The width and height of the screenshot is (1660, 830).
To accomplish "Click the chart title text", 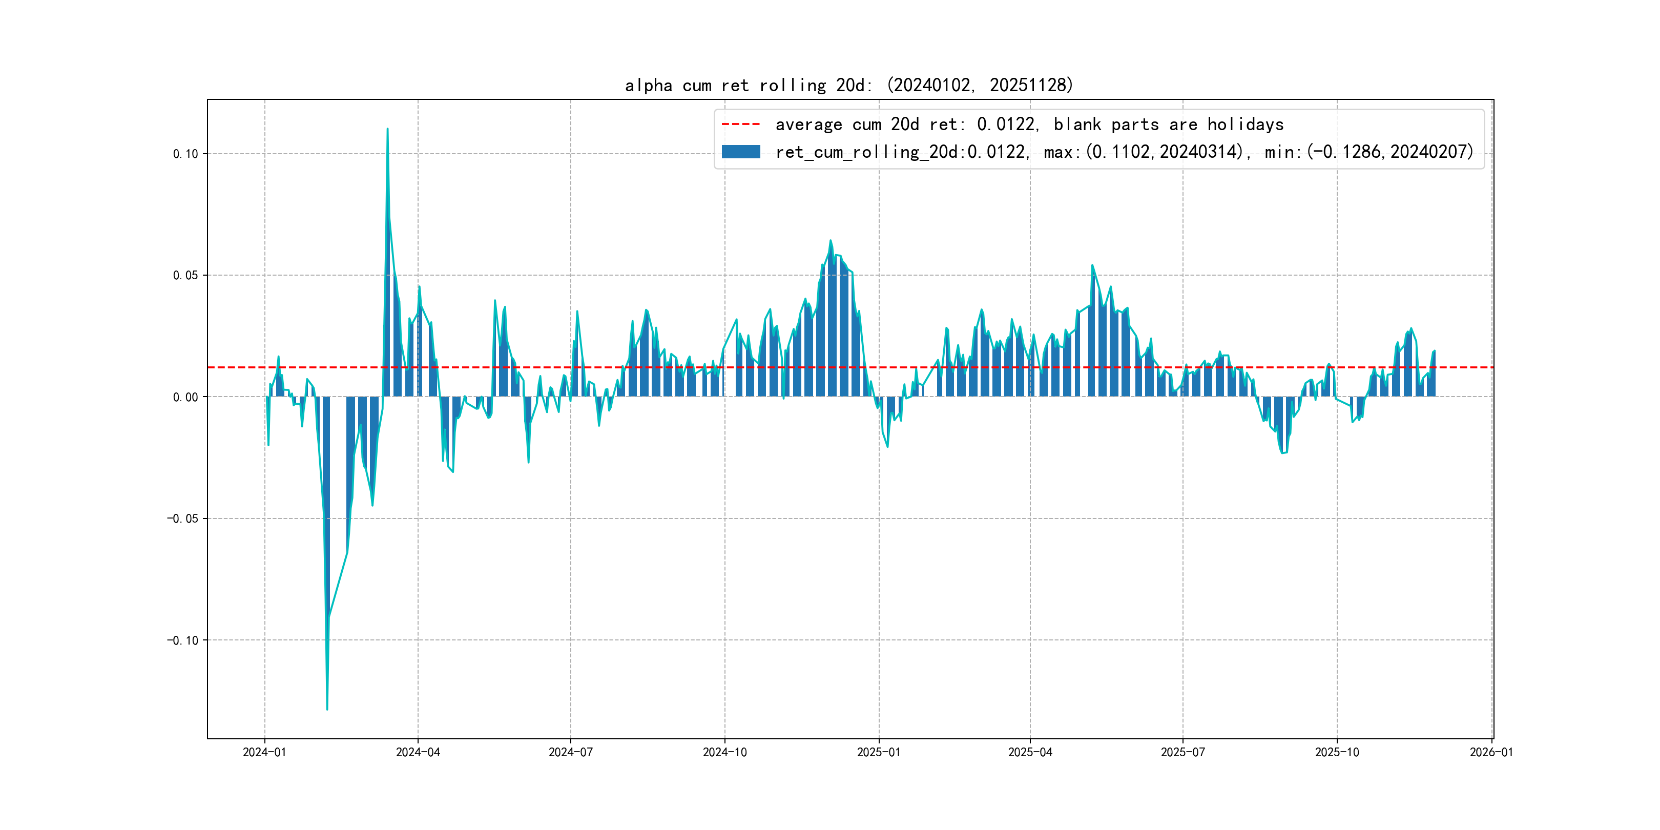I will point(848,85).
